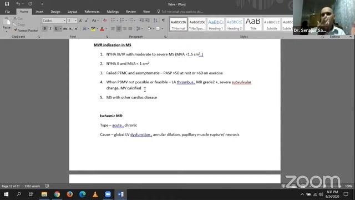Redo the last action in title bar
The image size is (355, 200).
30,4
